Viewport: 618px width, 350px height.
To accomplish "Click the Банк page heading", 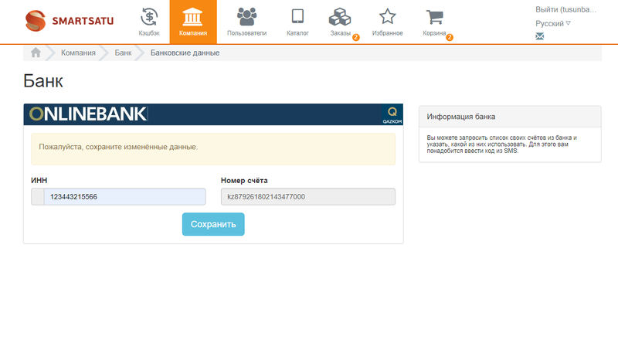I will pyautogui.click(x=43, y=81).
